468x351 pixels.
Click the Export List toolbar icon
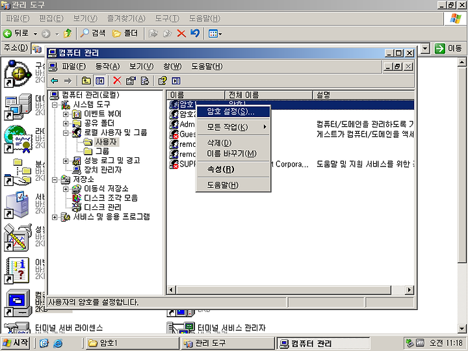tap(145, 81)
